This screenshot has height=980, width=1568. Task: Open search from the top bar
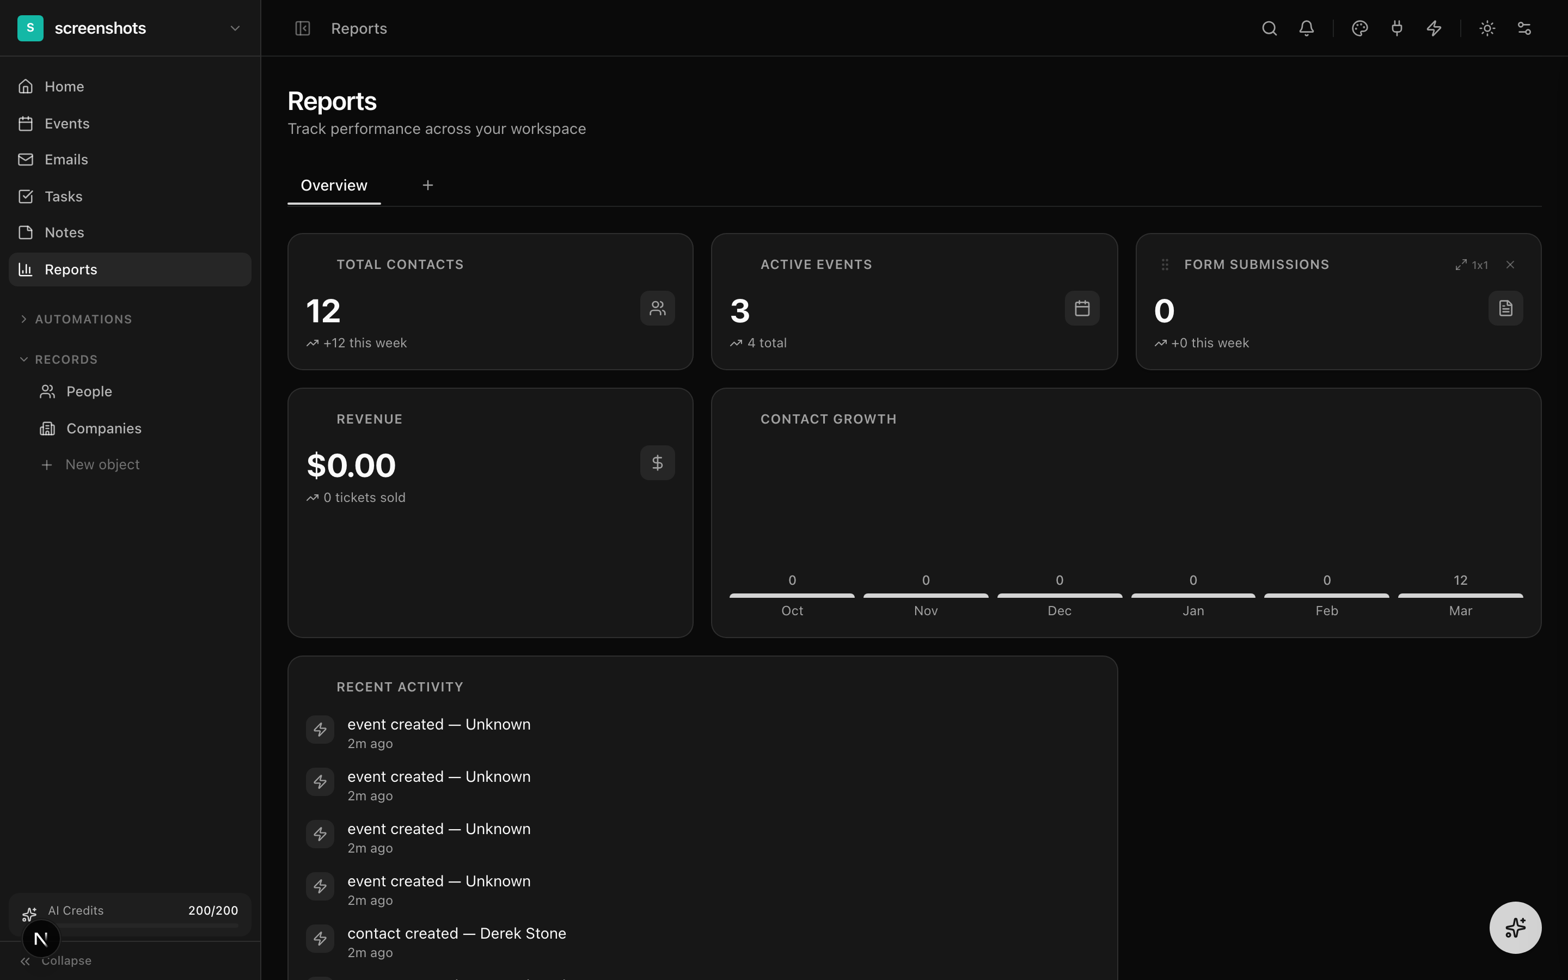click(x=1269, y=28)
